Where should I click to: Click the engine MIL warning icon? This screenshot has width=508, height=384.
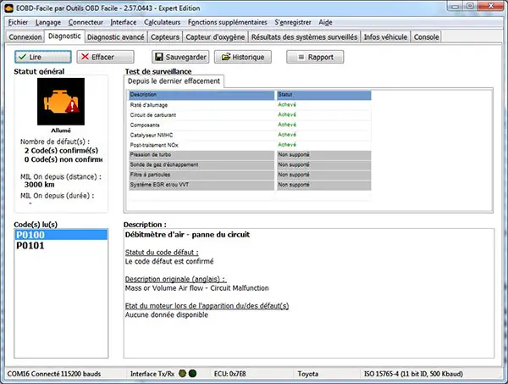(57, 103)
